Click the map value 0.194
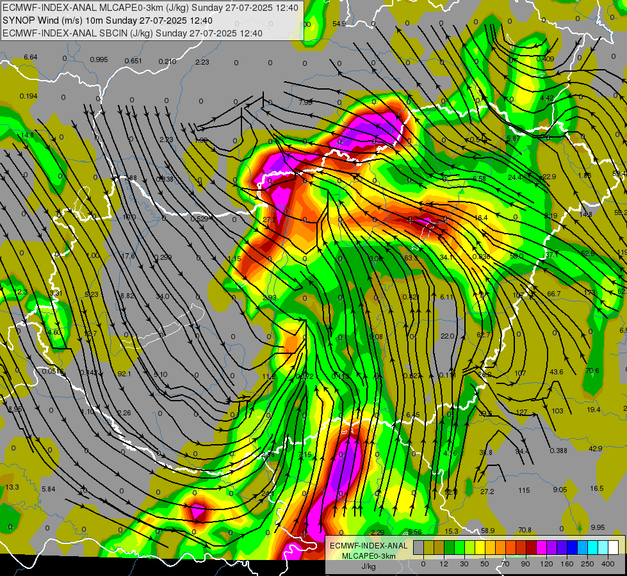 click(x=28, y=96)
